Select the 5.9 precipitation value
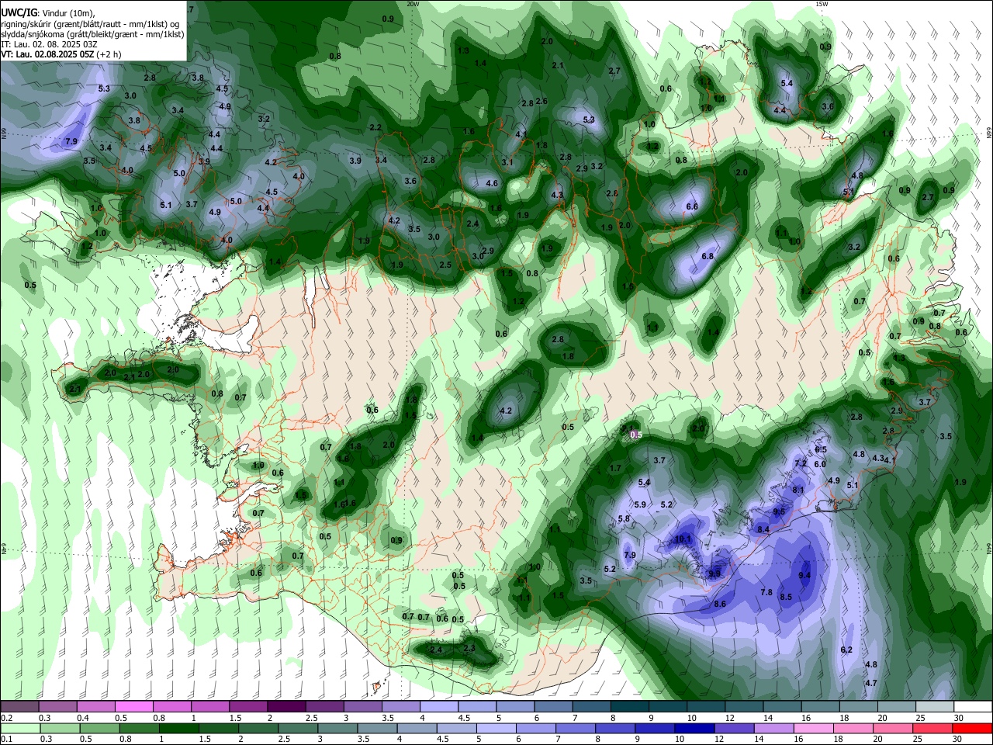The height and width of the screenshot is (745, 993). point(640,504)
